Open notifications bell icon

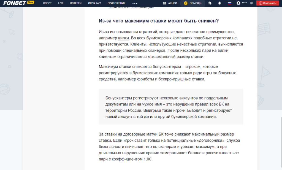(x=219, y=3)
